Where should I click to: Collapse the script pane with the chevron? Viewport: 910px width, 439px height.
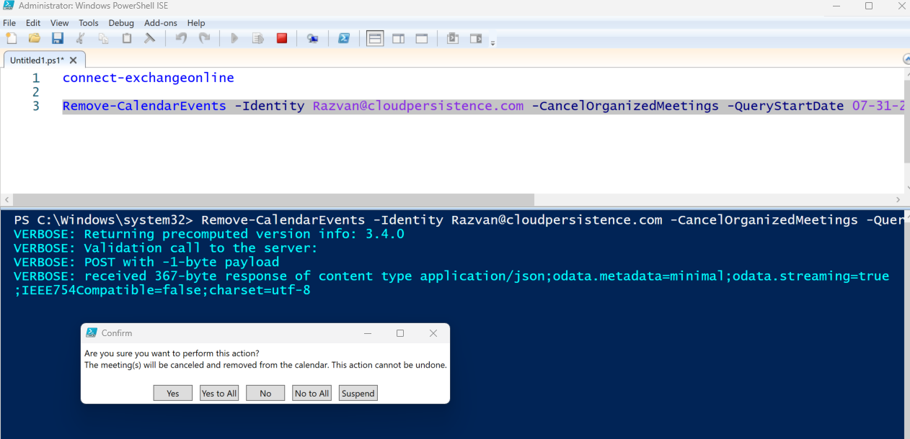tap(906, 59)
